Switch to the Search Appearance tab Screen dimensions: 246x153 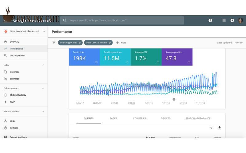click(x=198, y=118)
